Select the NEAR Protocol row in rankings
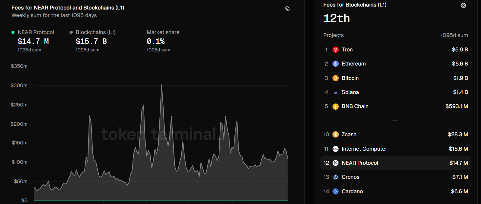481x204 pixels. (x=395, y=163)
